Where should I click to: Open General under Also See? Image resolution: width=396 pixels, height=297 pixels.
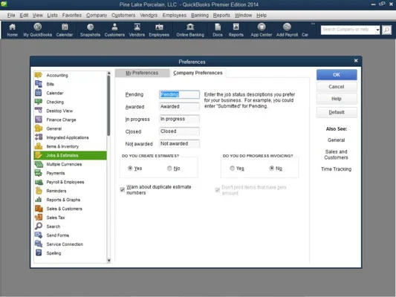point(336,140)
